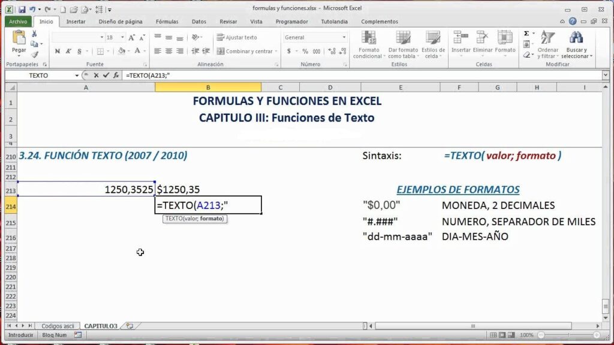Click the Cut scissors icon
Viewport: 614px width, 345px height.
point(34,34)
